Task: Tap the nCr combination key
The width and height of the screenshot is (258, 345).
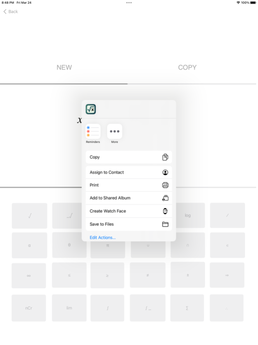Action: coord(29,308)
